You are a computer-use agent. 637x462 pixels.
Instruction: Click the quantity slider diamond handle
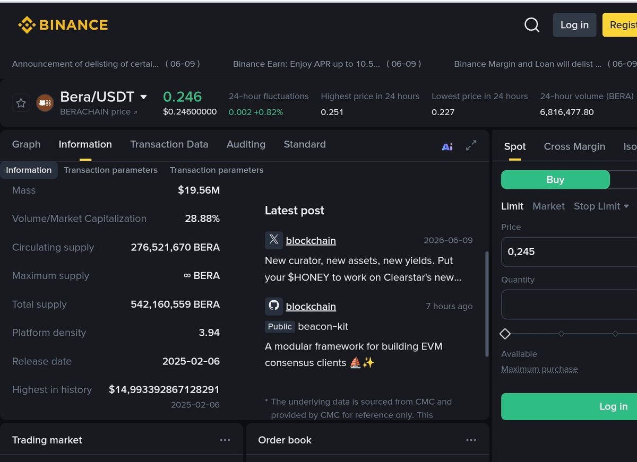tap(505, 334)
